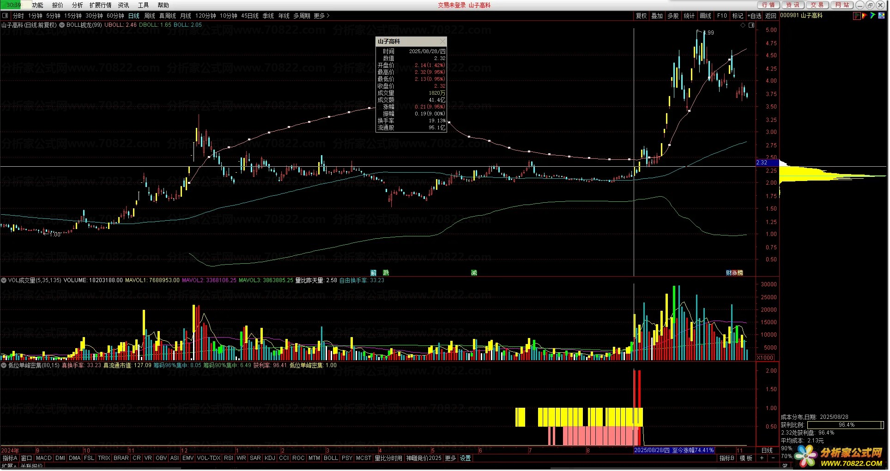
Task: Click the plus zoom-in button at bottom
Action: (762, 458)
